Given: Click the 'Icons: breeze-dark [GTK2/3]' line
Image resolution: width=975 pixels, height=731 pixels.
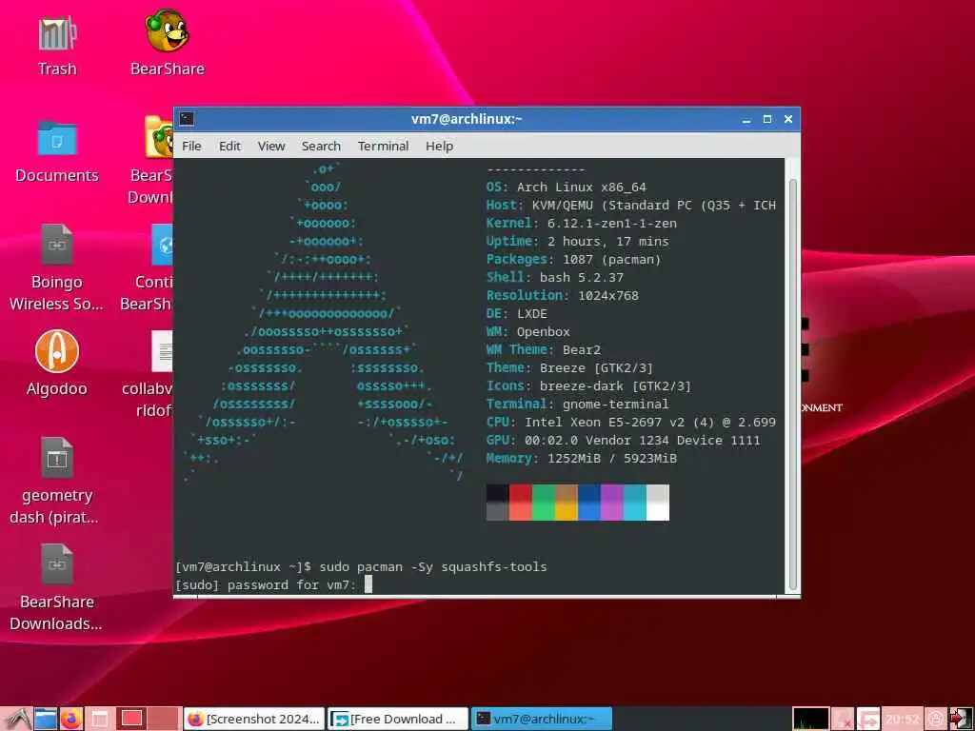Looking at the screenshot, I should point(588,386).
